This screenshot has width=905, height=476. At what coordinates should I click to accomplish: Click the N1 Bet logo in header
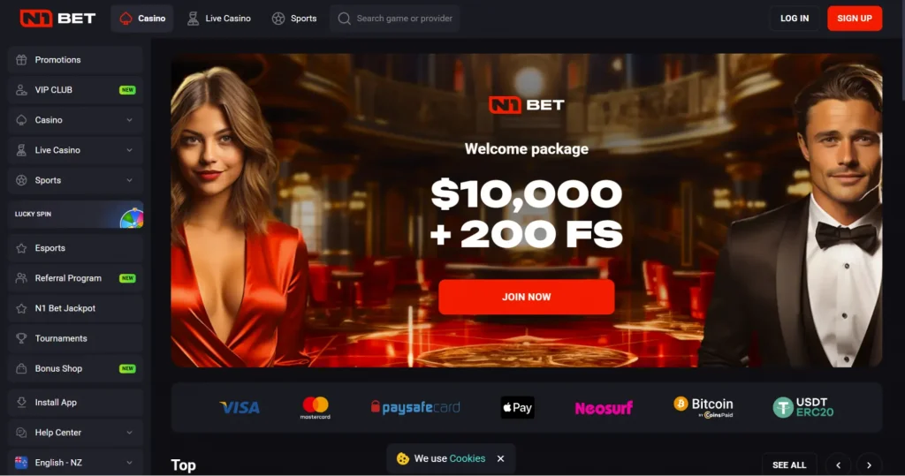[57, 19]
